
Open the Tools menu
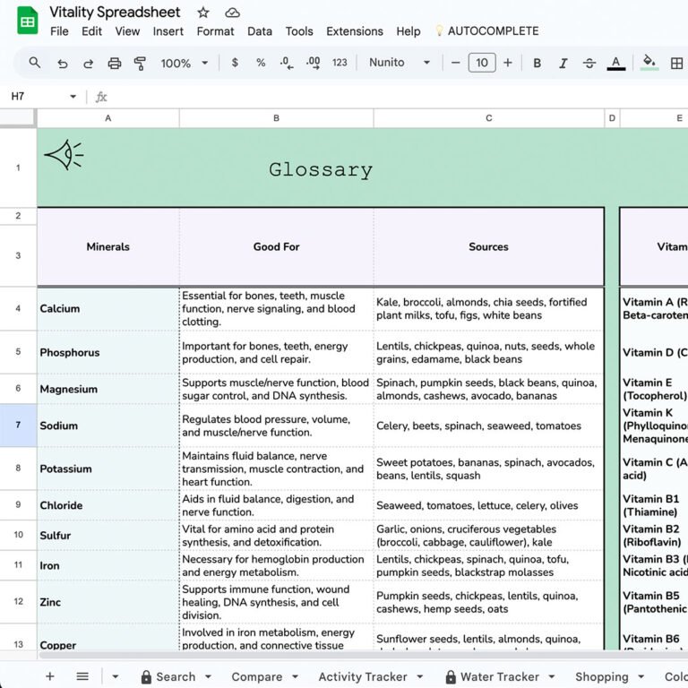pyautogui.click(x=299, y=31)
